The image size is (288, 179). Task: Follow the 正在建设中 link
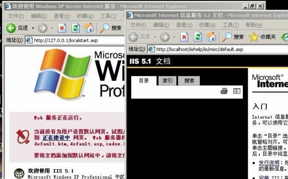[56, 138]
